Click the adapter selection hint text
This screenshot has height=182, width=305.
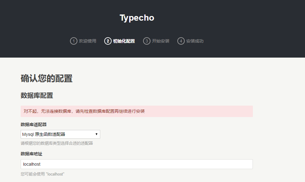57,143
